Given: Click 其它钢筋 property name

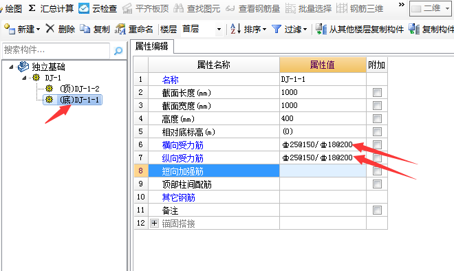Looking at the screenshot, I should [178, 197].
